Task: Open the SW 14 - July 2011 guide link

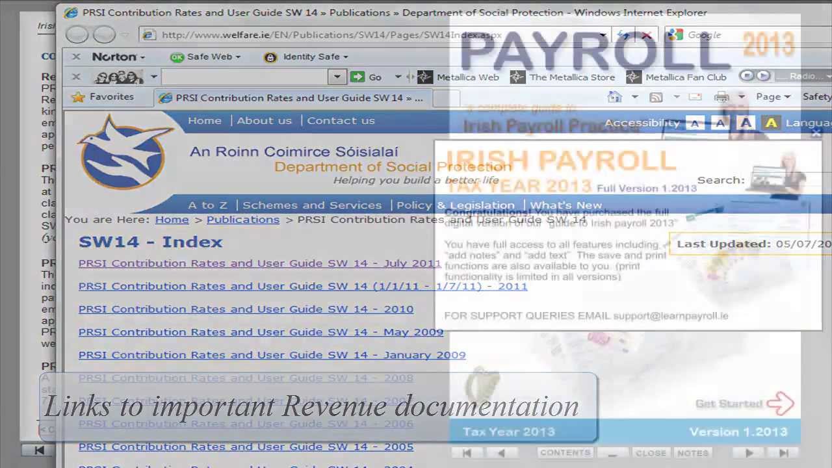Action: [259, 263]
